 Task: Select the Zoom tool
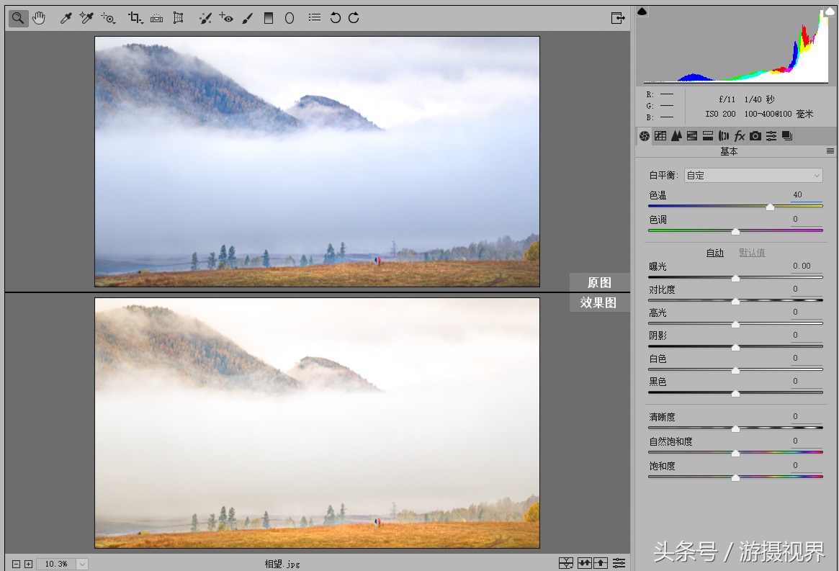(x=17, y=18)
